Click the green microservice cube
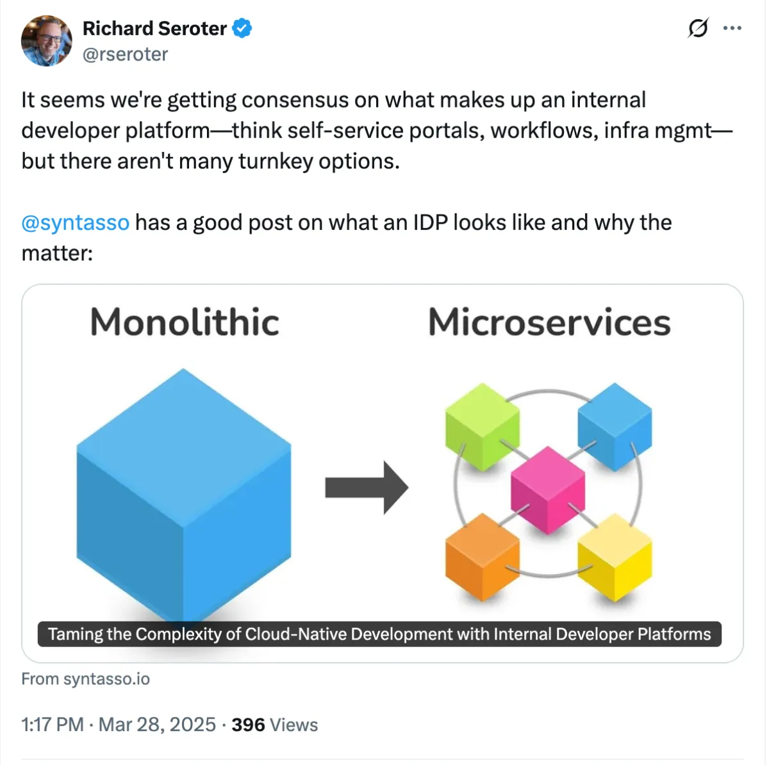Screen dimensions: 769x765 pyautogui.click(x=483, y=427)
